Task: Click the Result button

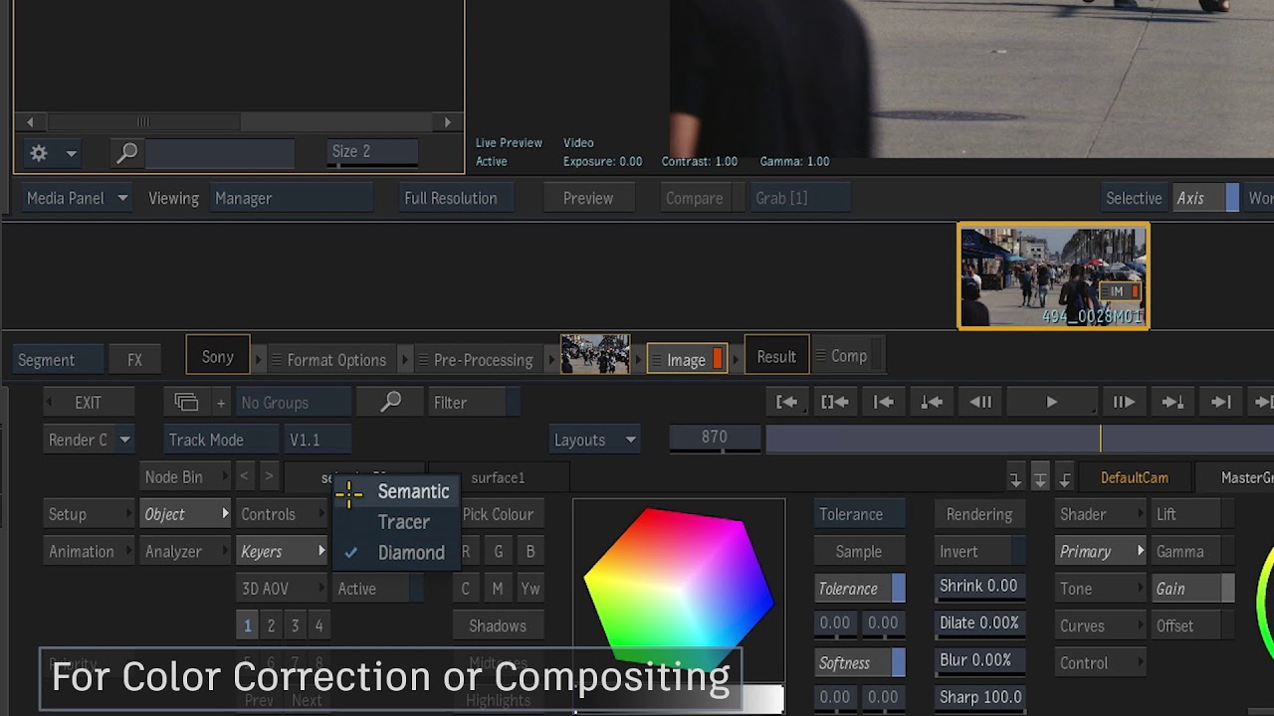Action: 776,356
